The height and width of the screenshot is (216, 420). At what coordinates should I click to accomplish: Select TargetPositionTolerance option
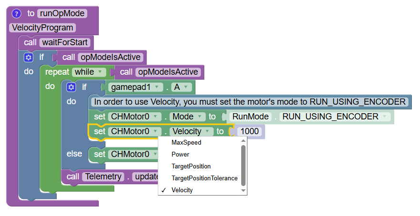click(204, 178)
